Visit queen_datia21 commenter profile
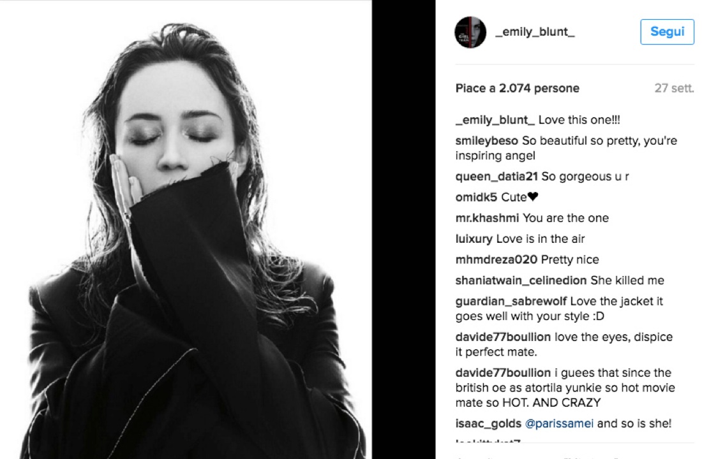Image resolution: width=702 pixels, height=459 pixels. [497, 177]
